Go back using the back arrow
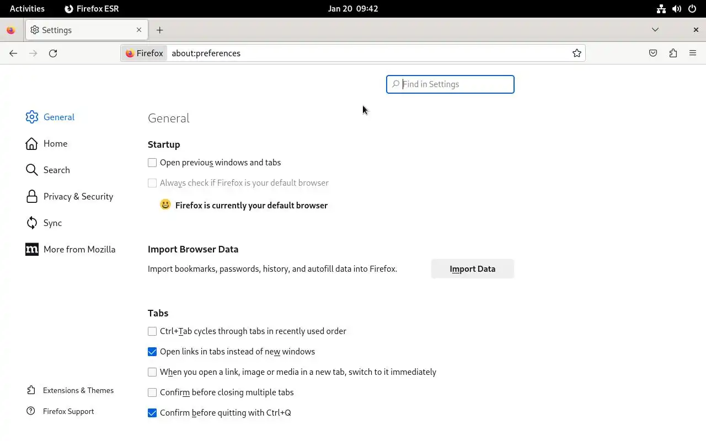 [13, 53]
